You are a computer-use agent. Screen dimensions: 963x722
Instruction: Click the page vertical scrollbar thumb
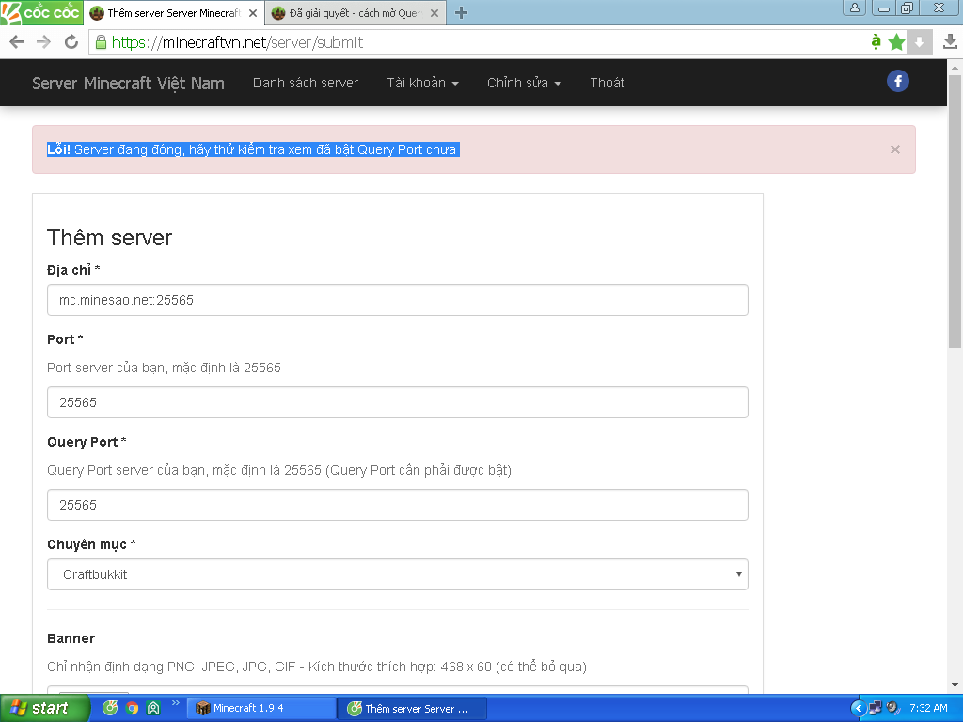(x=955, y=212)
